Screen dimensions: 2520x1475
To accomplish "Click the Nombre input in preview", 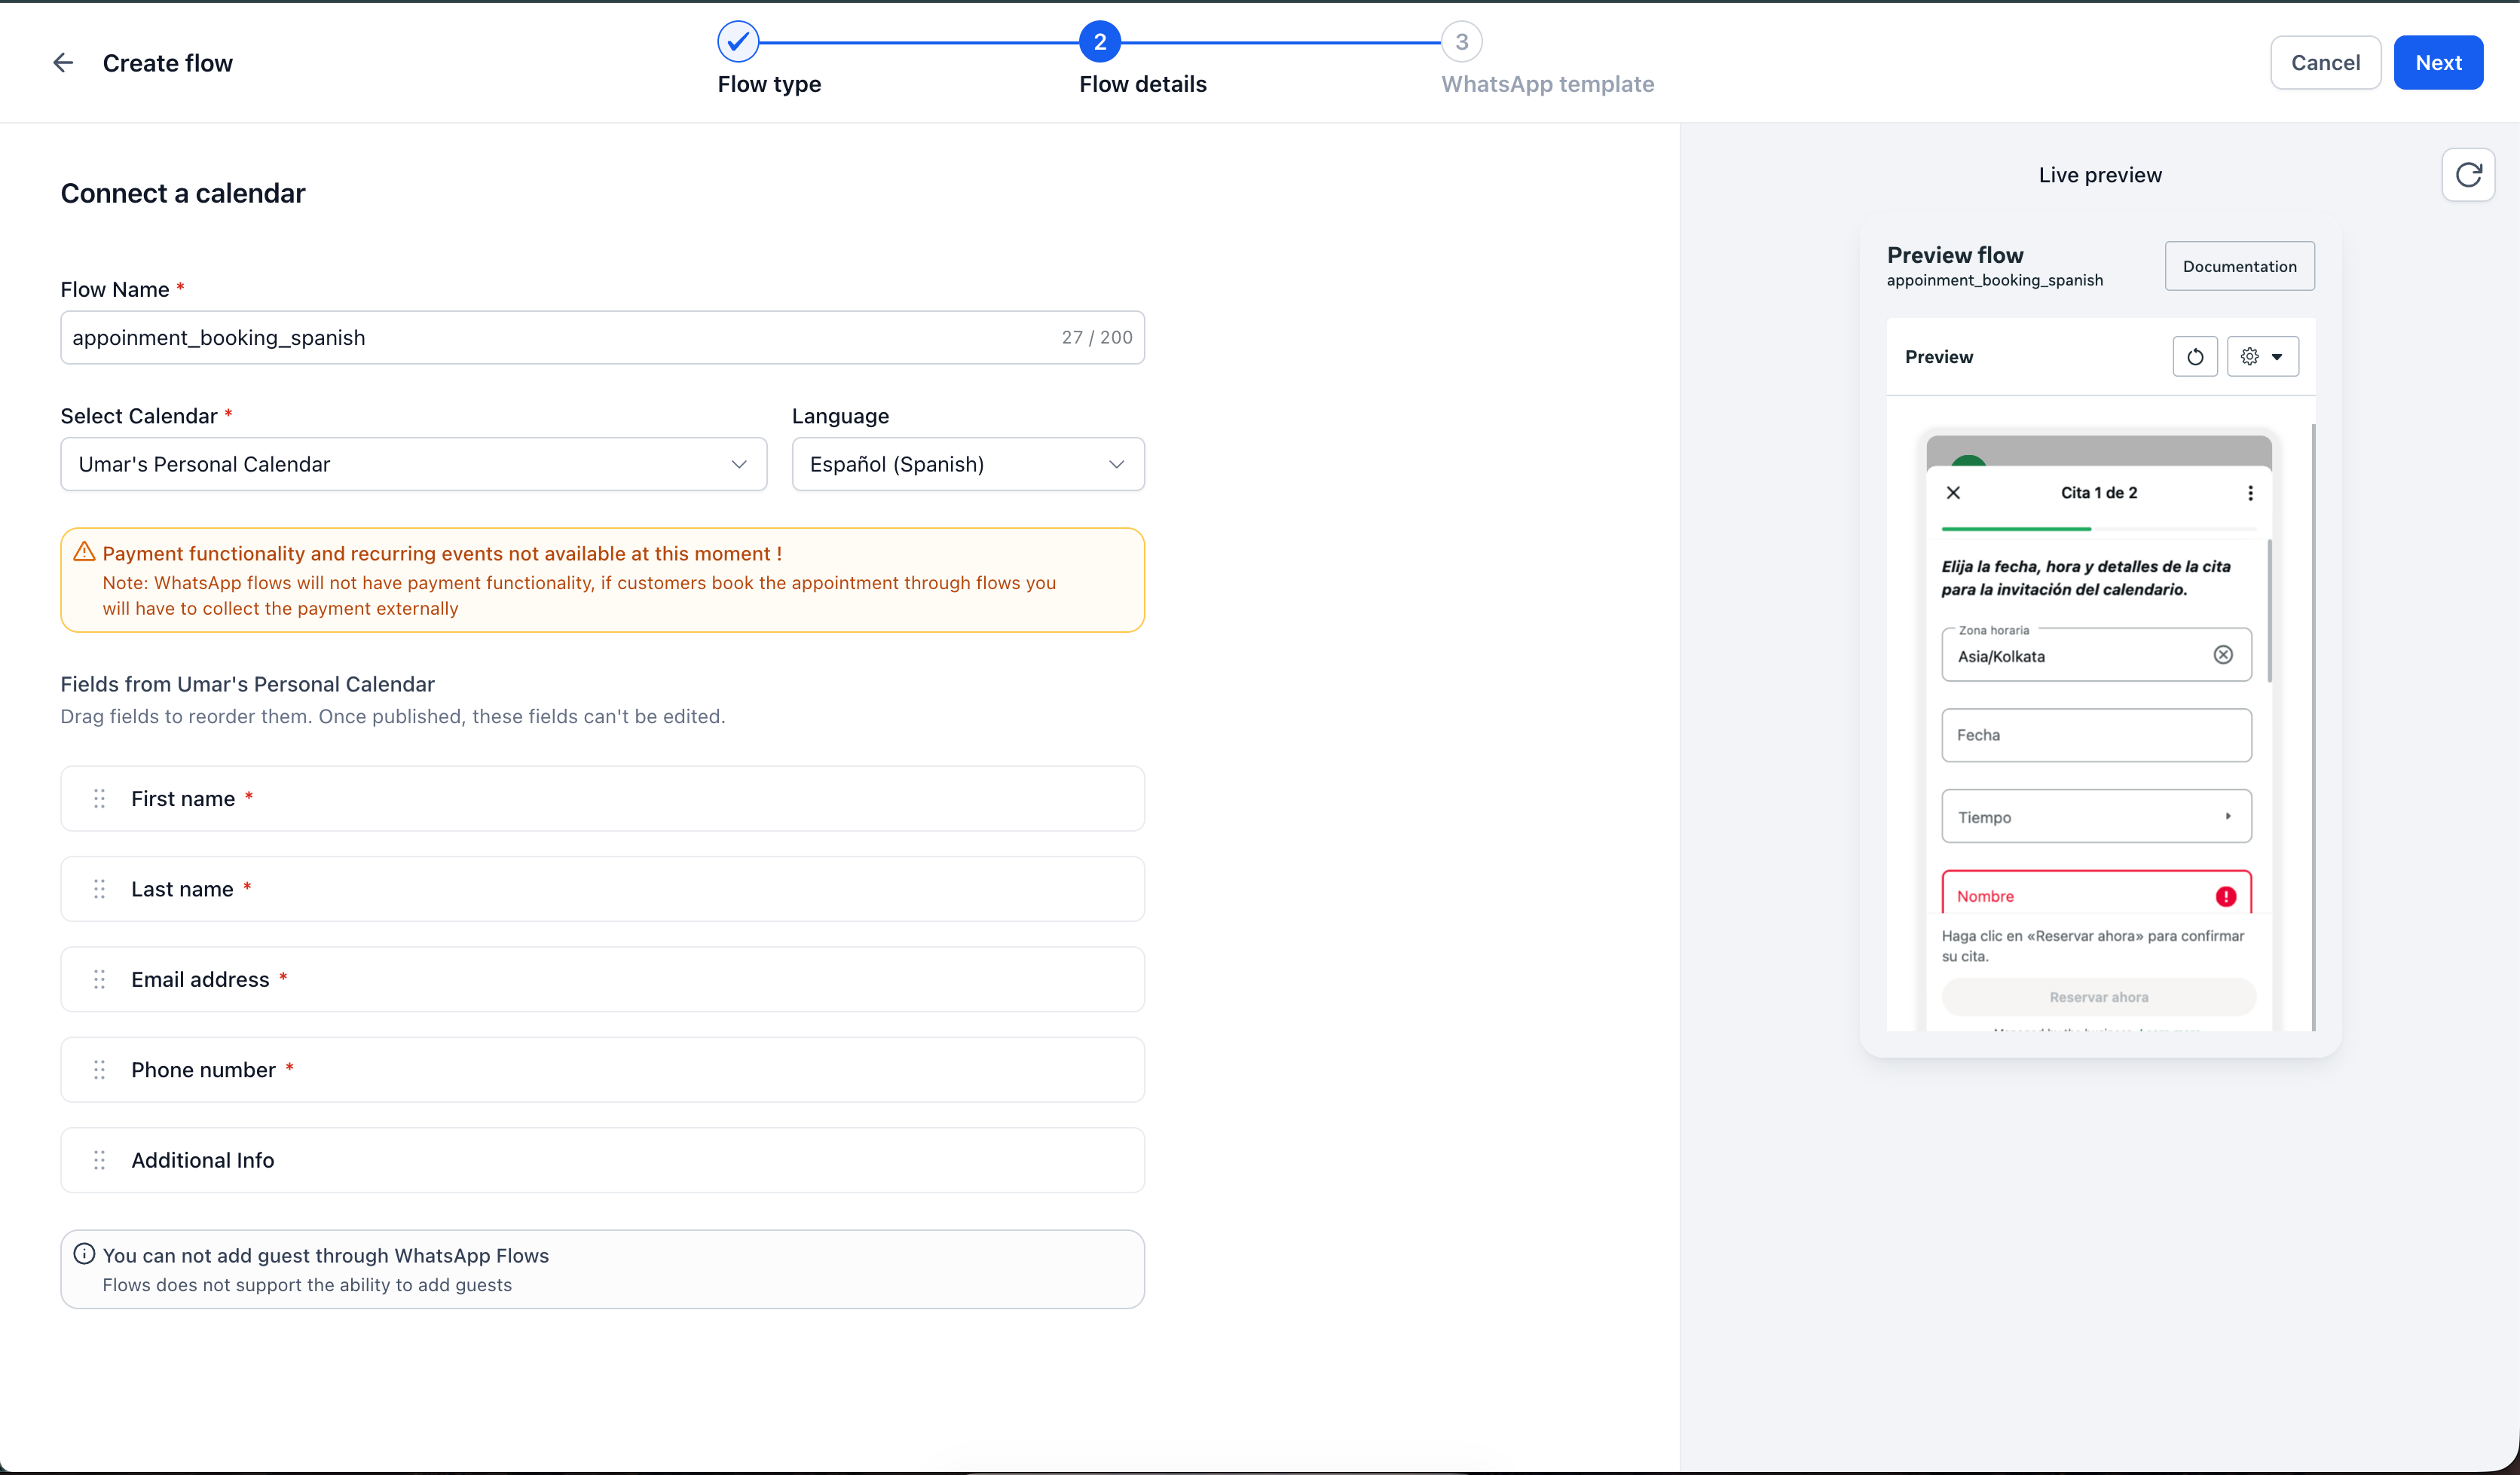I will pos(2096,893).
